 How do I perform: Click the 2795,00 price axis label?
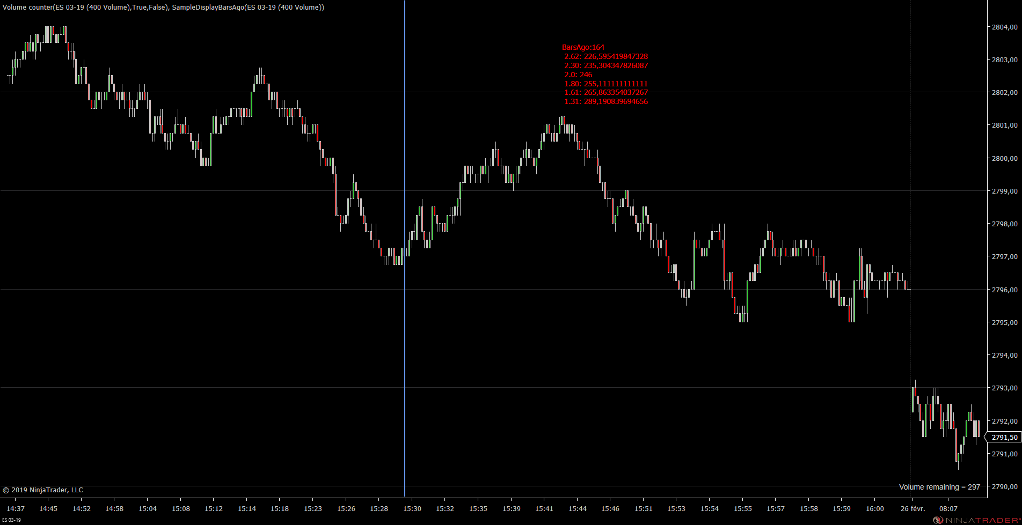pyautogui.click(x=1004, y=322)
